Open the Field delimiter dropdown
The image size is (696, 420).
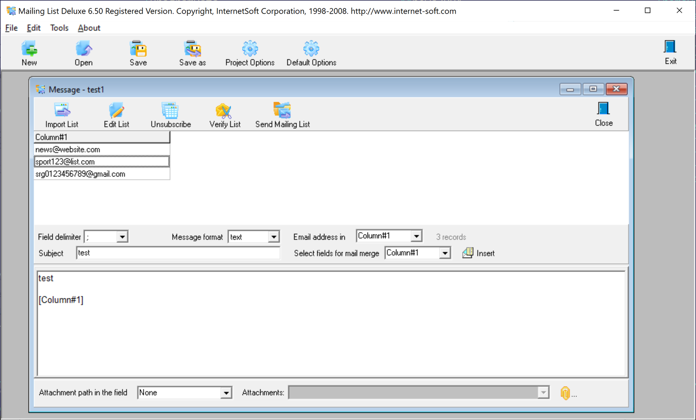[123, 237]
